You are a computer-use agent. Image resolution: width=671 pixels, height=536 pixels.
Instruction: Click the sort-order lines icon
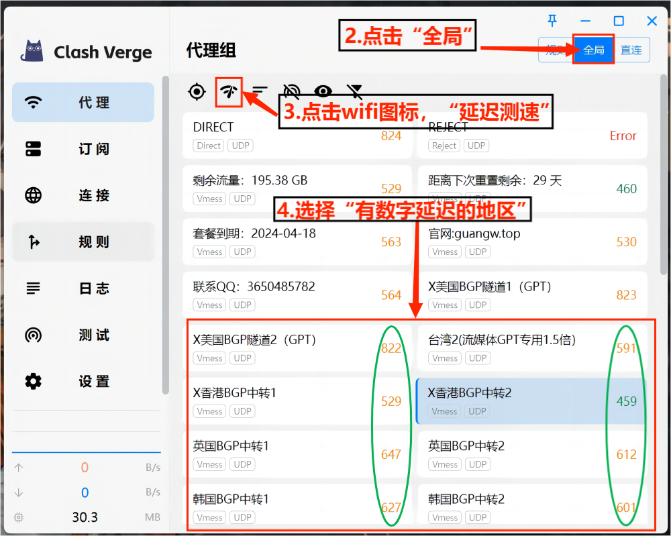click(x=260, y=92)
